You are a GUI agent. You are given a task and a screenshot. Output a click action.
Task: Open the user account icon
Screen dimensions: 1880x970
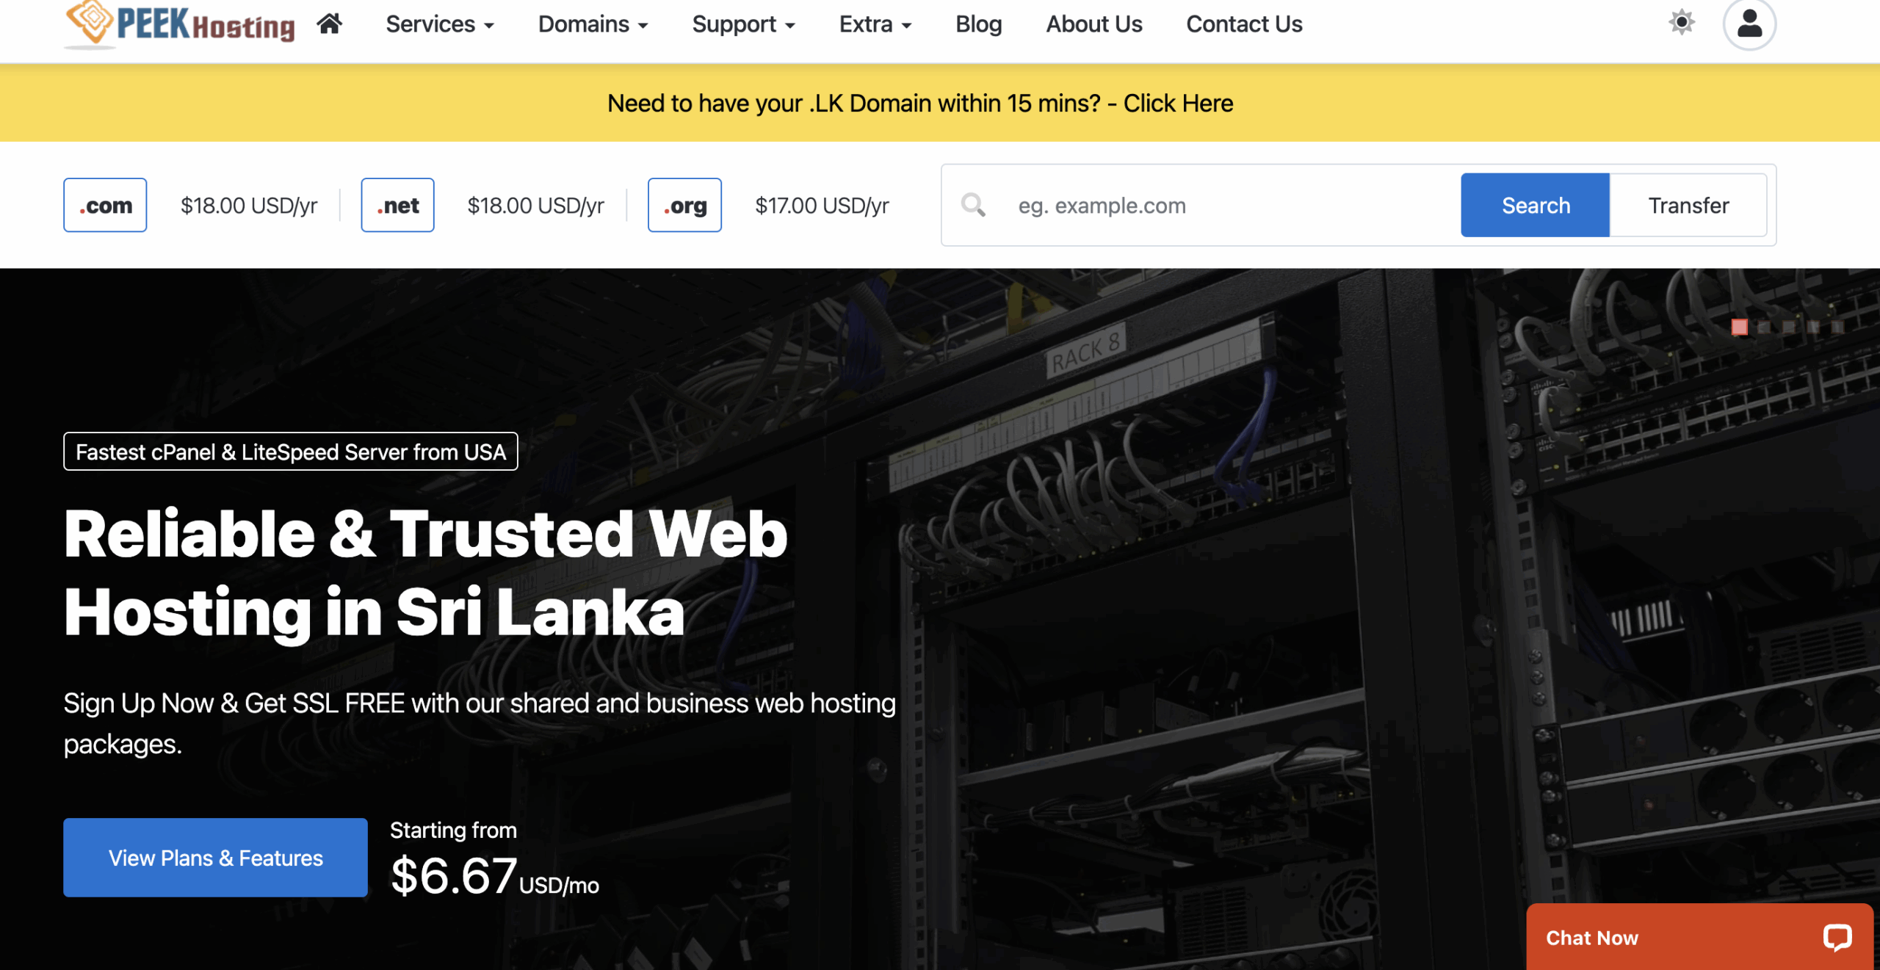(1749, 23)
